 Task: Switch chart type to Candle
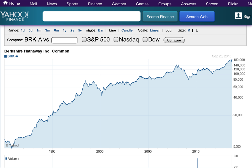[127, 30]
